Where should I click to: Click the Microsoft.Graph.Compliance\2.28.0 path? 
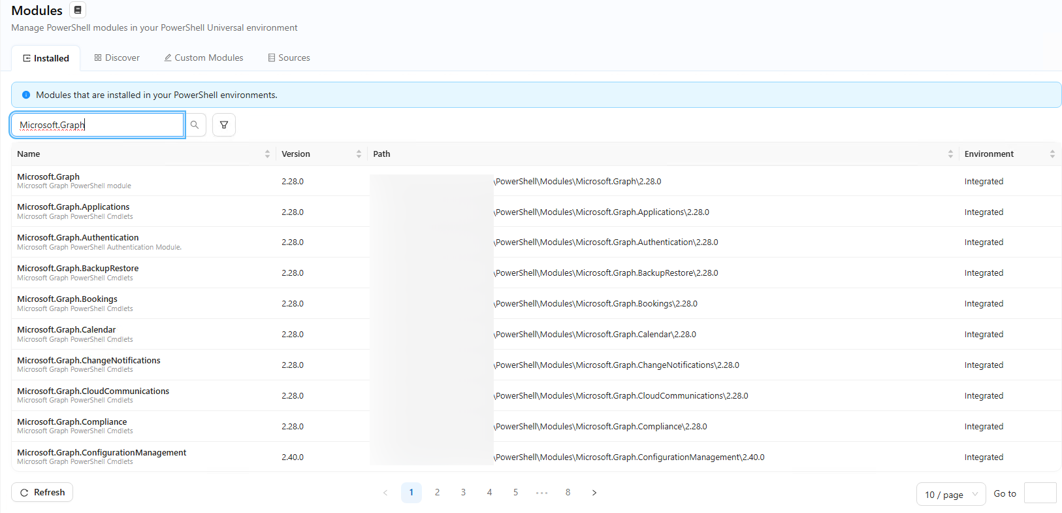pyautogui.click(x=600, y=427)
